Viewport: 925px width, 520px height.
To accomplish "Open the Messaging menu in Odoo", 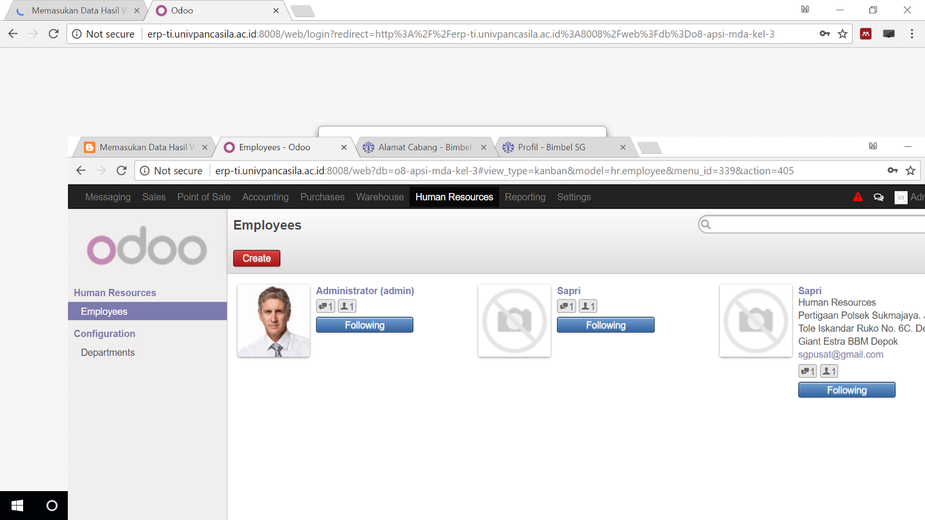I will [x=108, y=197].
